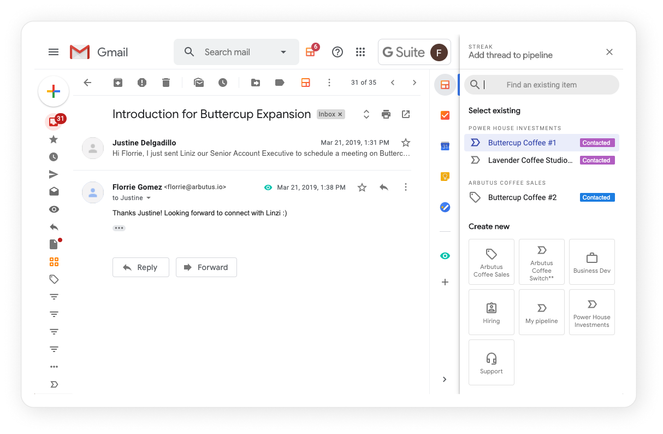Open the main hamburger menu

pos(54,52)
